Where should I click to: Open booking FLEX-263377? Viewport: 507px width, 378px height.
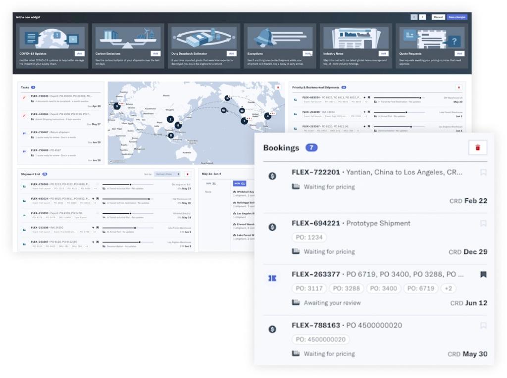tap(377, 274)
